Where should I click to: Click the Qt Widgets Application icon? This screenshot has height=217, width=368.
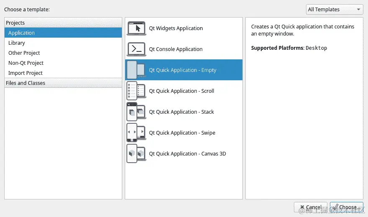tap(136, 28)
